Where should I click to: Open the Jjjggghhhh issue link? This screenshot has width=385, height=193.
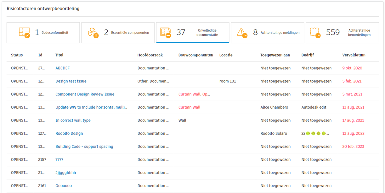pyautogui.click(x=66, y=173)
